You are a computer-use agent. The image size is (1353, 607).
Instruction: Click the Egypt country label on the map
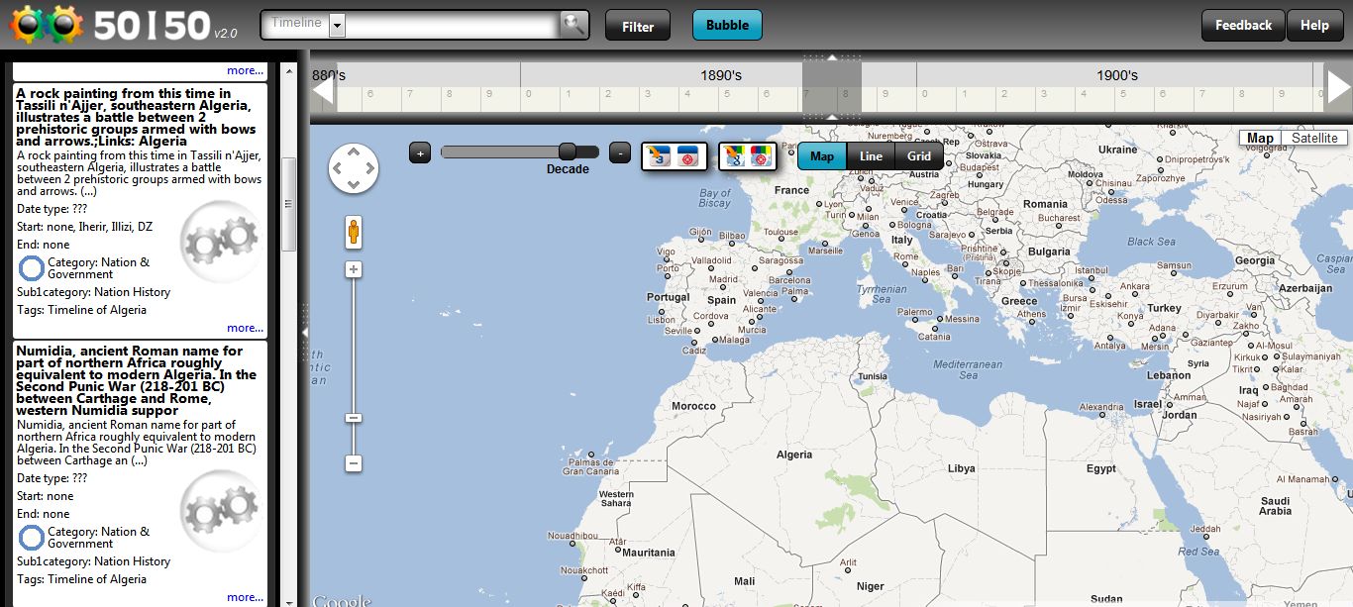point(1101,468)
